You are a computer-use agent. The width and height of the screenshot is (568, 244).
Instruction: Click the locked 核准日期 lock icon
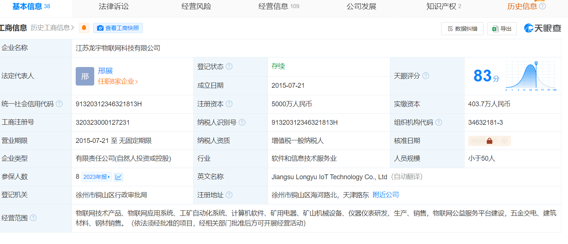click(489, 141)
